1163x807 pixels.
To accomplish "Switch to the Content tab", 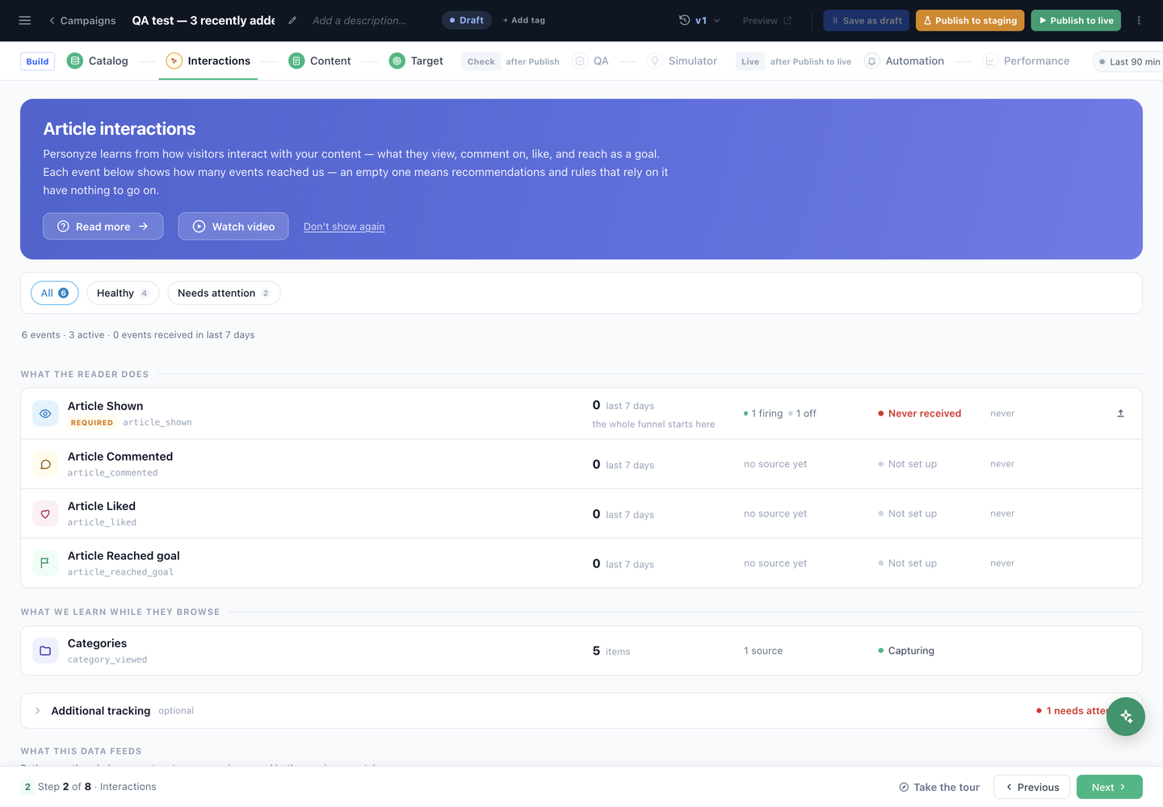I will (x=320, y=61).
